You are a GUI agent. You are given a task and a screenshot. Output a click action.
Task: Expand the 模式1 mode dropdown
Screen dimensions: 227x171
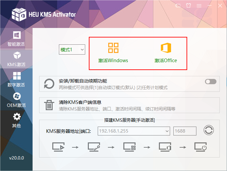click(x=72, y=49)
